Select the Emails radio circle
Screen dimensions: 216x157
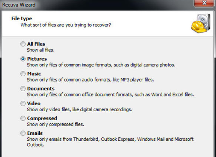pos(23,133)
